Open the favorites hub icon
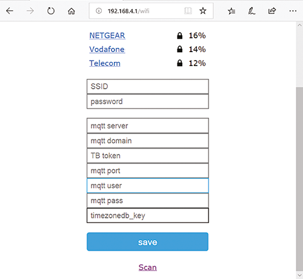The width and height of the screenshot is (303, 279). point(231,11)
